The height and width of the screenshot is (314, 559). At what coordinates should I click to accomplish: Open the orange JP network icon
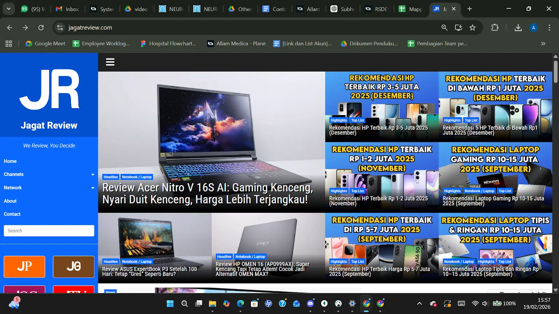click(24, 267)
